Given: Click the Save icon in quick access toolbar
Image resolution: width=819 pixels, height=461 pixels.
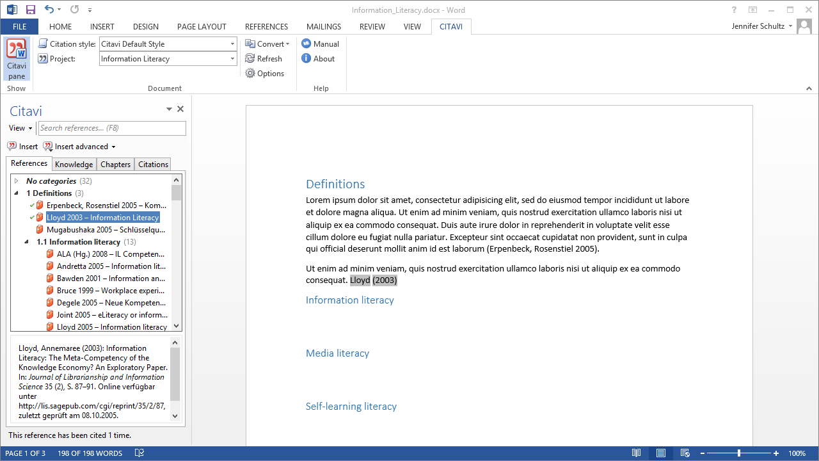Looking at the screenshot, I should pyautogui.click(x=31, y=10).
